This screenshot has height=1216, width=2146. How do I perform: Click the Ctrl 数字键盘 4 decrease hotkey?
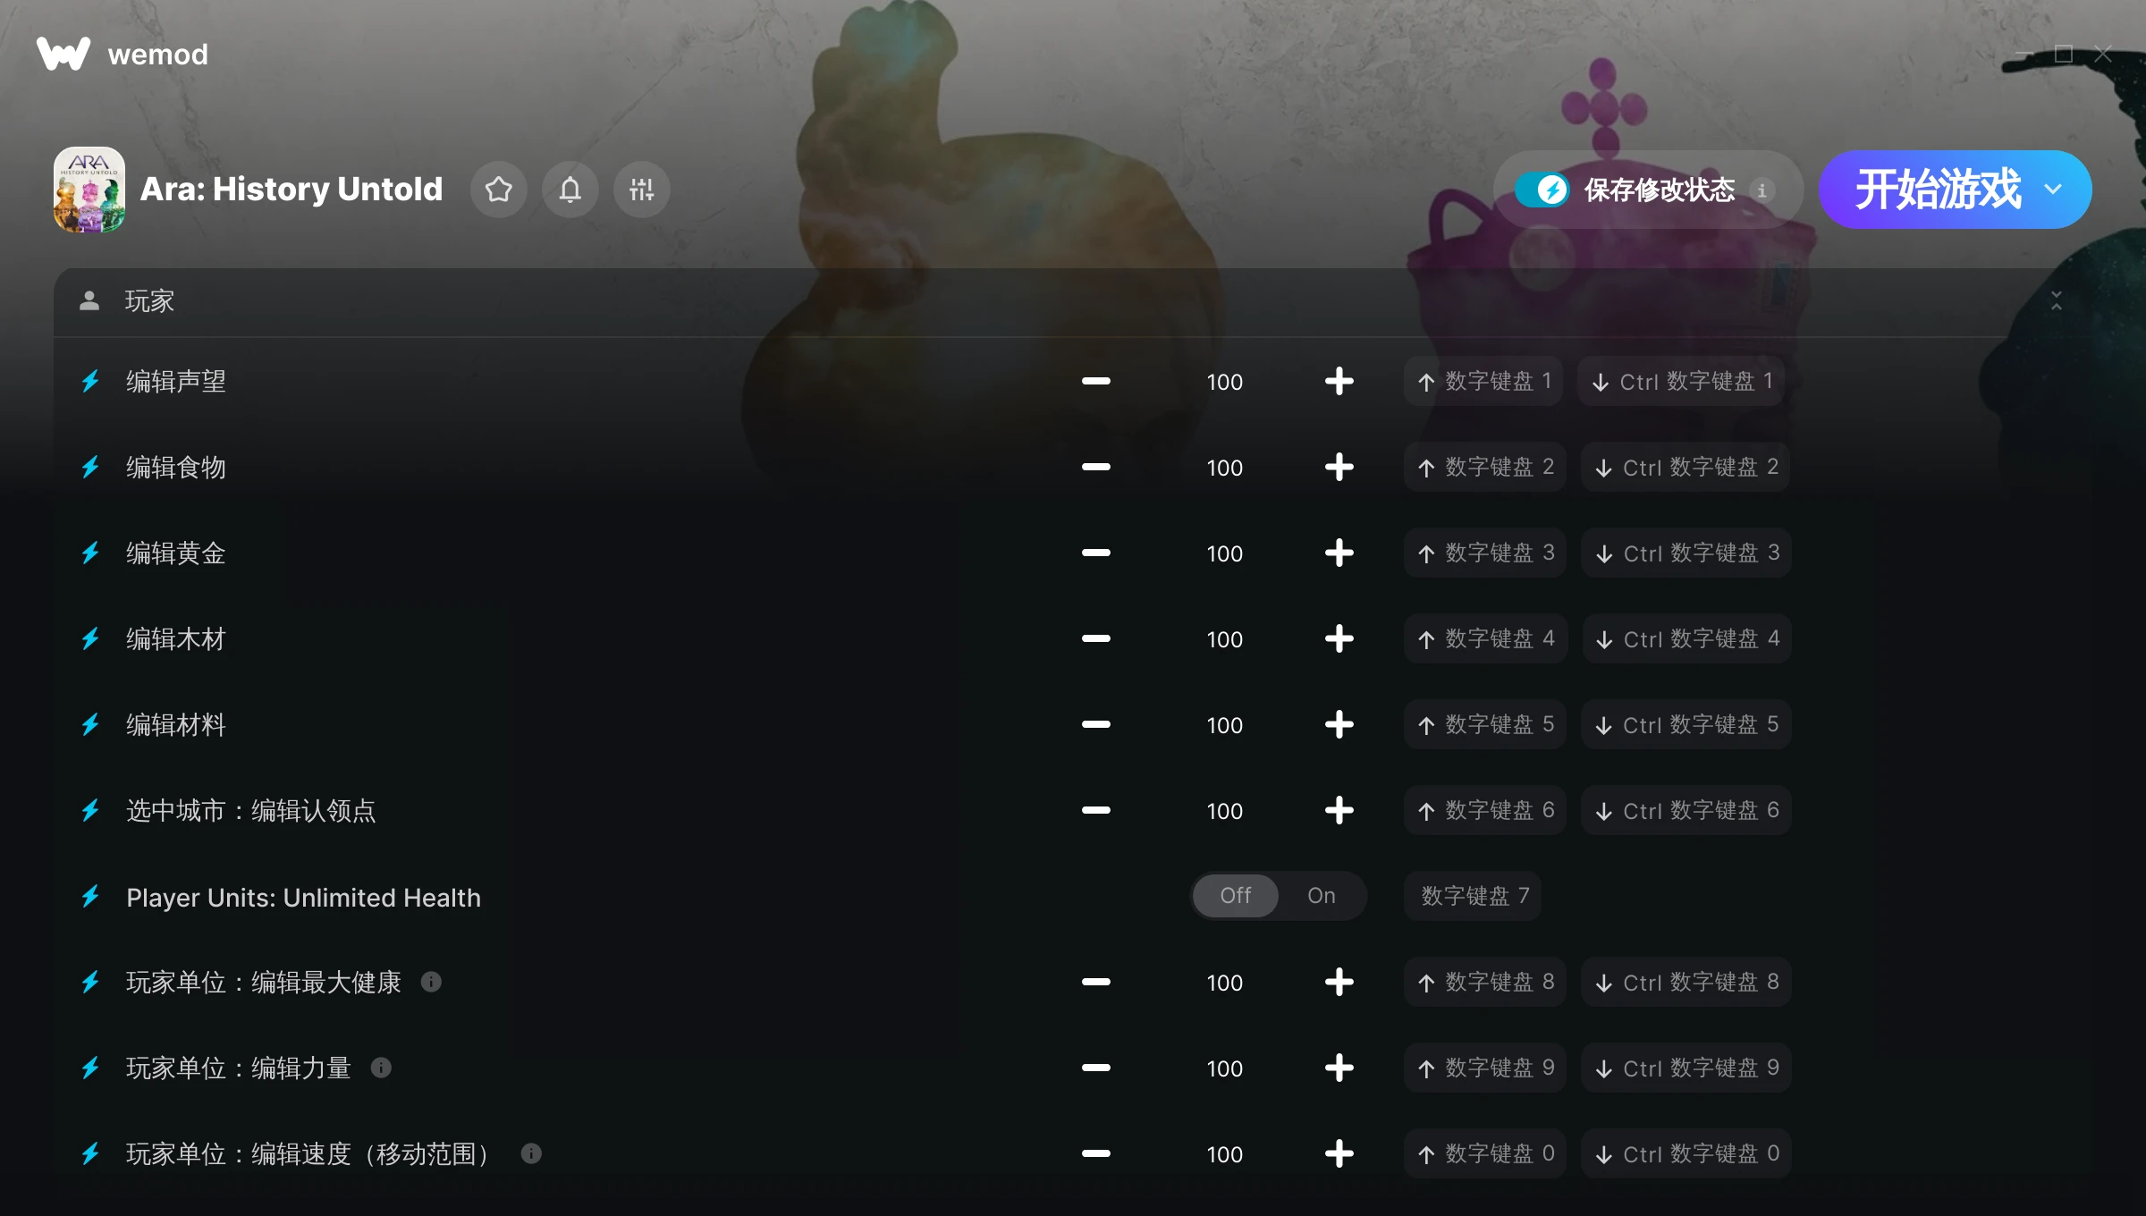click(x=1686, y=638)
